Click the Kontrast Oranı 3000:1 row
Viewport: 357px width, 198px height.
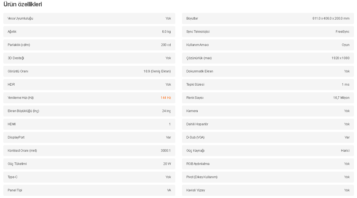[89, 151]
